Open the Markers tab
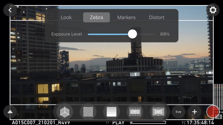 point(126,17)
